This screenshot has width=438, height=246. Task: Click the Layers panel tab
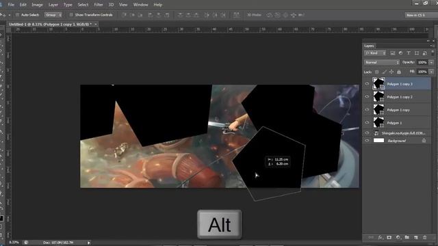coord(369,46)
